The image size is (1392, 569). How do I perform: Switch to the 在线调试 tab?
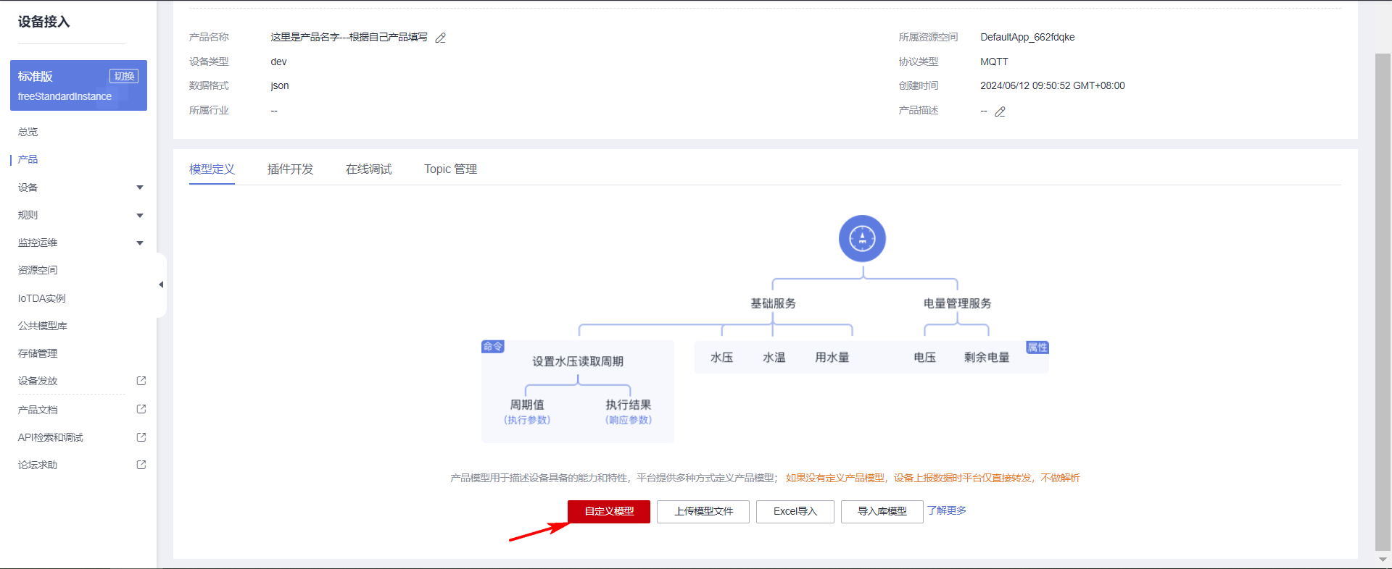(x=368, y=169)
